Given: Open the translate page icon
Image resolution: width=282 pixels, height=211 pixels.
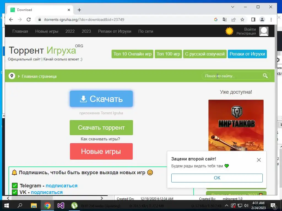Looking at the screenshot, I should click(225, 20).
